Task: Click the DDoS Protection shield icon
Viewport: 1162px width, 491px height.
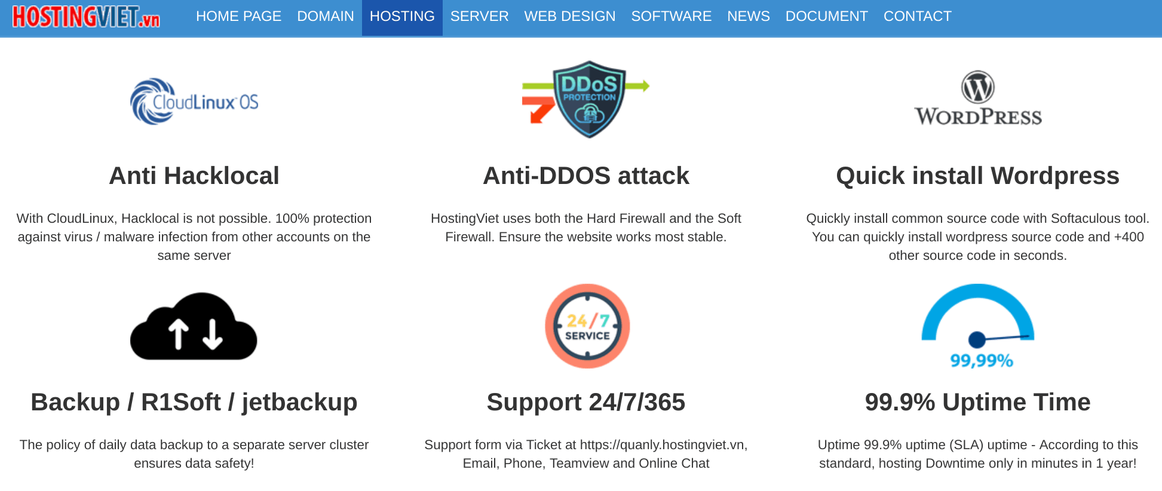Action: (x=585, y=99)
